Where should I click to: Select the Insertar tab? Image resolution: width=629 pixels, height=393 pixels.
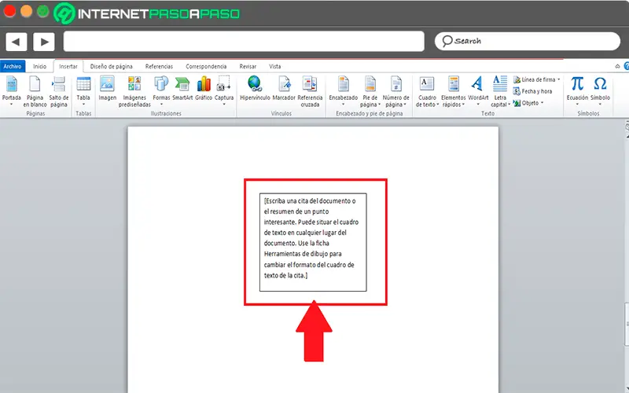(x=68, y=66)
